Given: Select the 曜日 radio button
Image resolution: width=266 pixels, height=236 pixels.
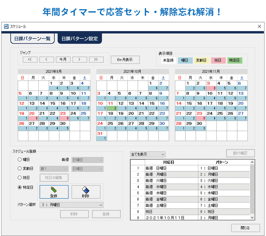Looking at the screenshot, I should (19, 160).
